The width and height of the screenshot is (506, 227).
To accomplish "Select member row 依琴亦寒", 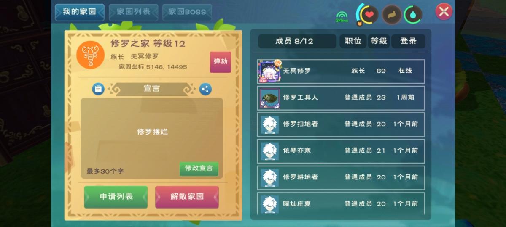I will [x=341, y=150].
